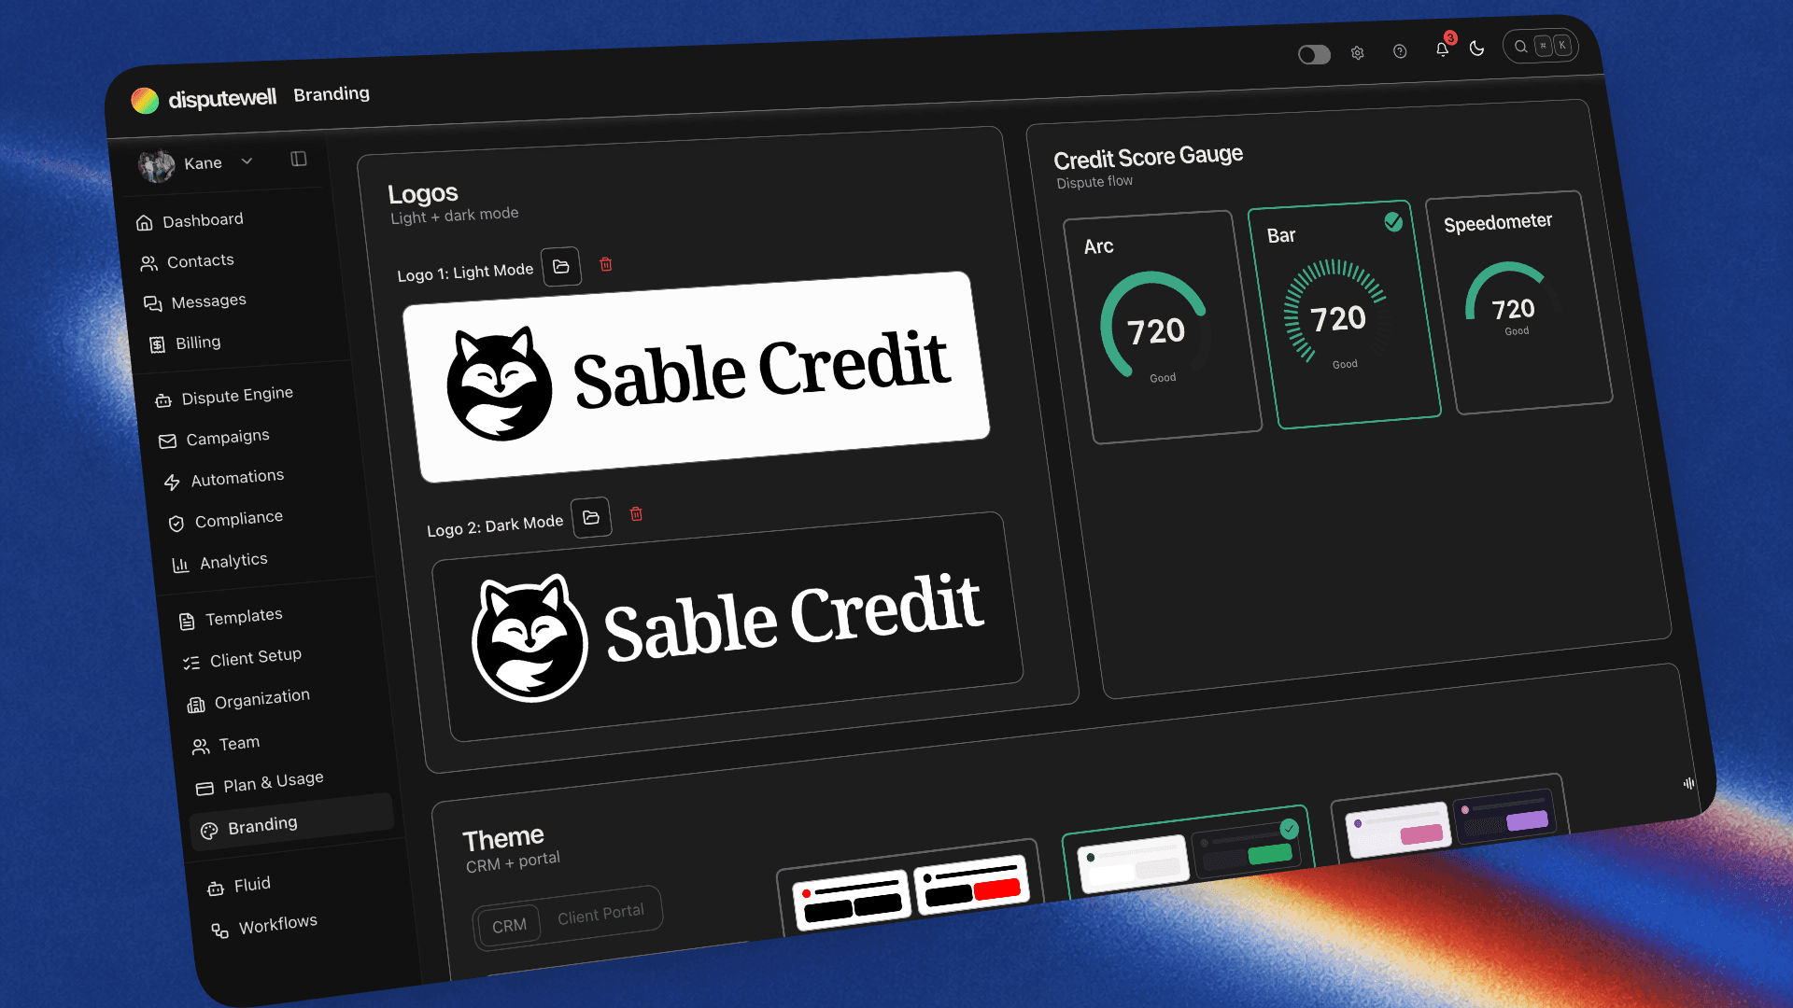Click the green theme selected checkmark

[1289, 829]
